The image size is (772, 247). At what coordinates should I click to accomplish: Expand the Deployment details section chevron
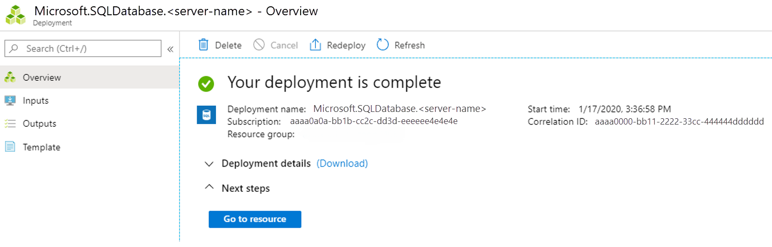click(x=209, y=164)
